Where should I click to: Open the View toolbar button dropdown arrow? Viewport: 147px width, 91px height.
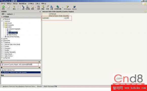(x=35, y=8)
